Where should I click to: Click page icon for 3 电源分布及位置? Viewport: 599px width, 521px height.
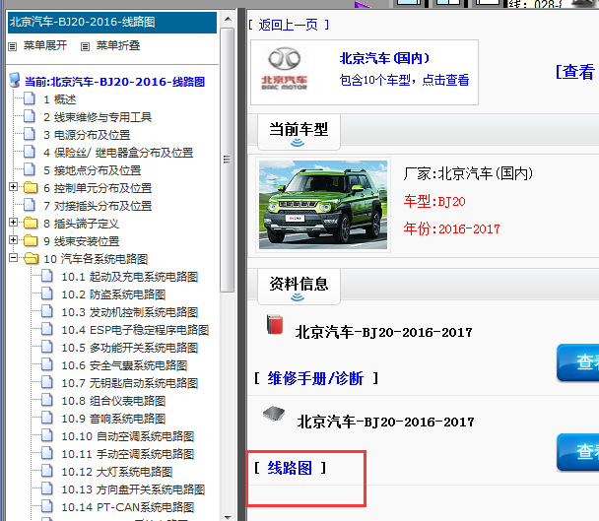coord(30,134)
